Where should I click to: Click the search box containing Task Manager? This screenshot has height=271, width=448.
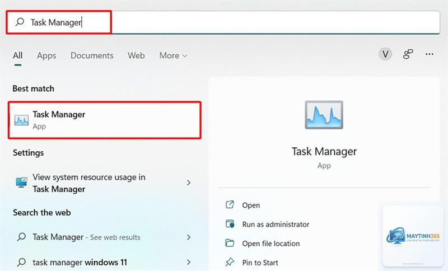point(223,22)
